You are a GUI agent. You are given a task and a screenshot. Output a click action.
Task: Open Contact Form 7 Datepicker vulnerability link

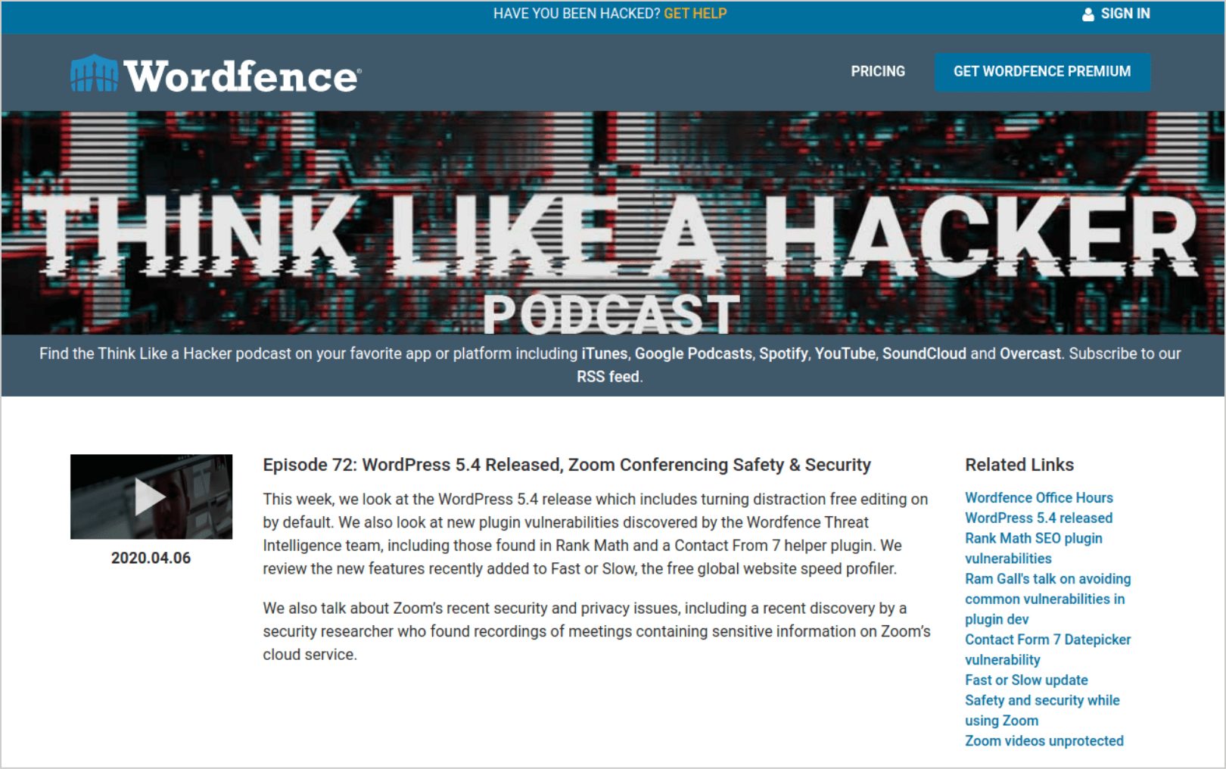(1047, 649)
